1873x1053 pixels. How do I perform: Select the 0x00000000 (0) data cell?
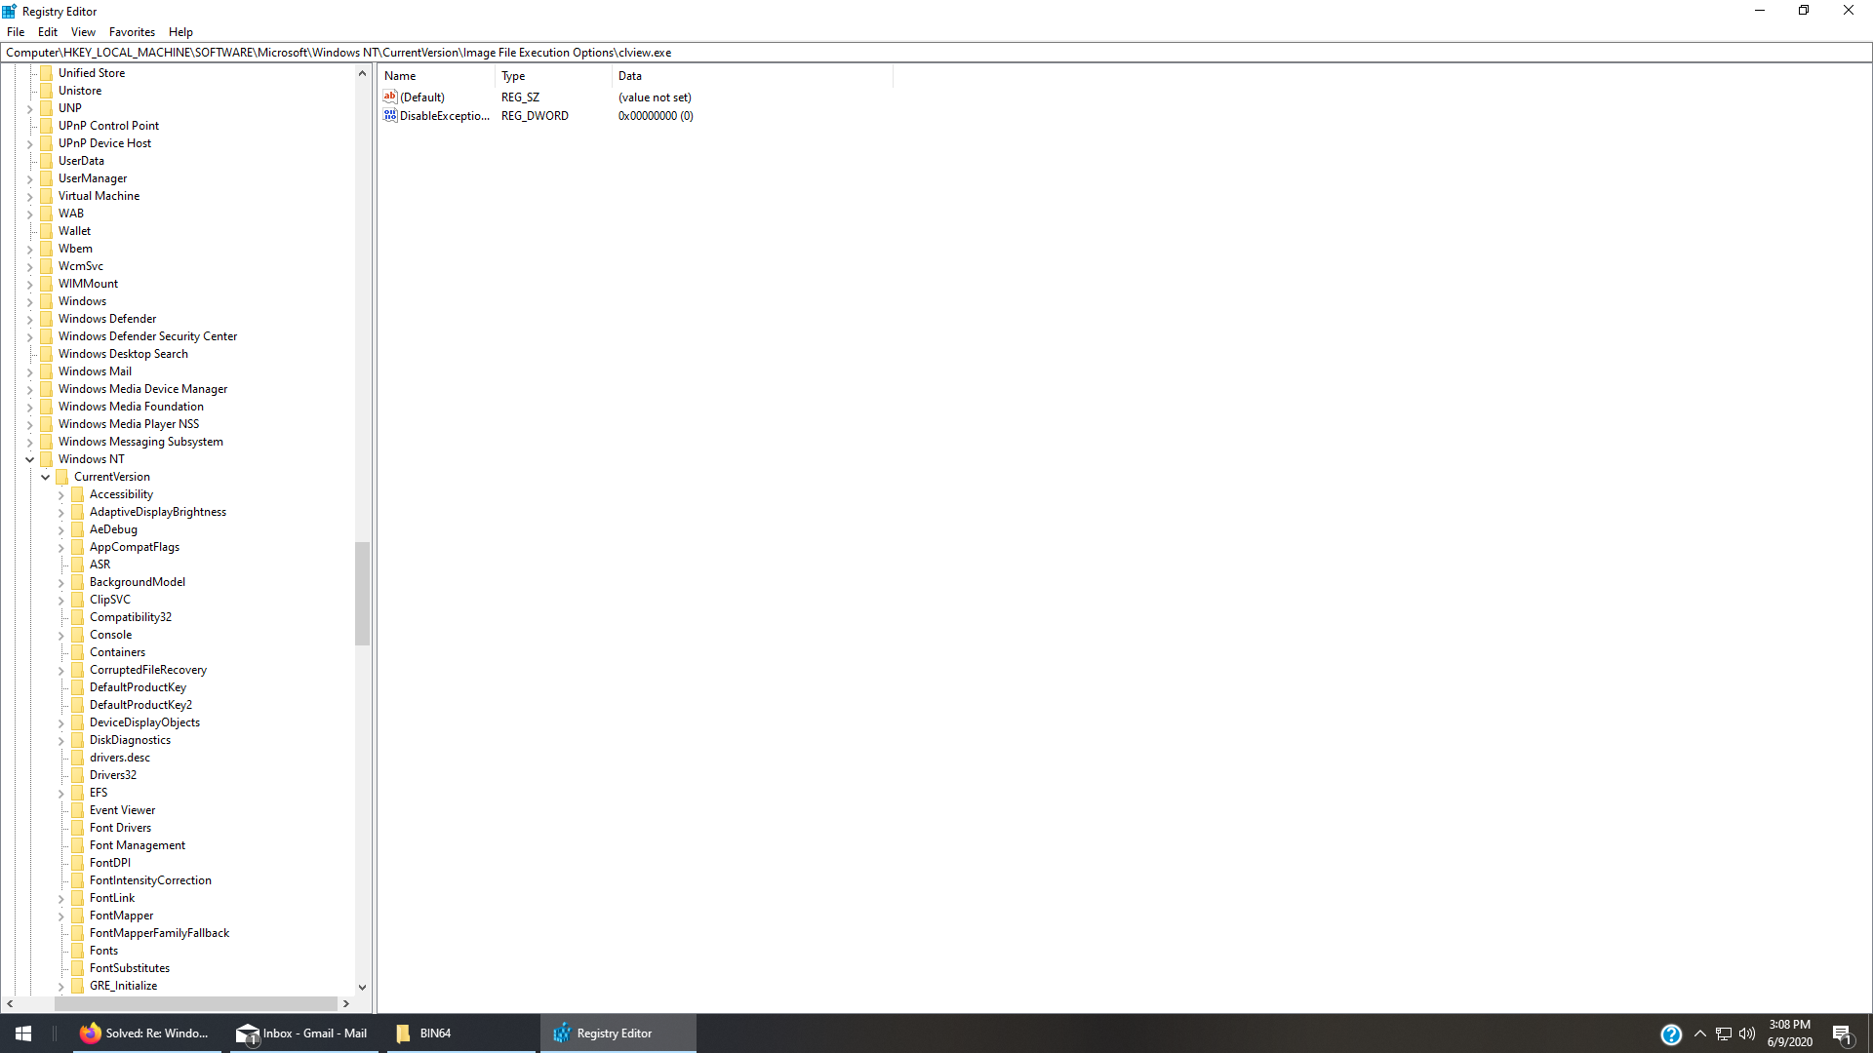(x=656, y=116)
